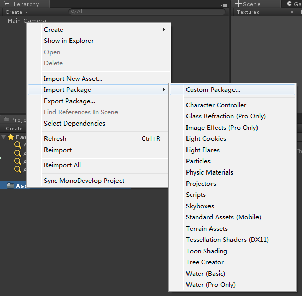Import Physic Materials package

232,172
